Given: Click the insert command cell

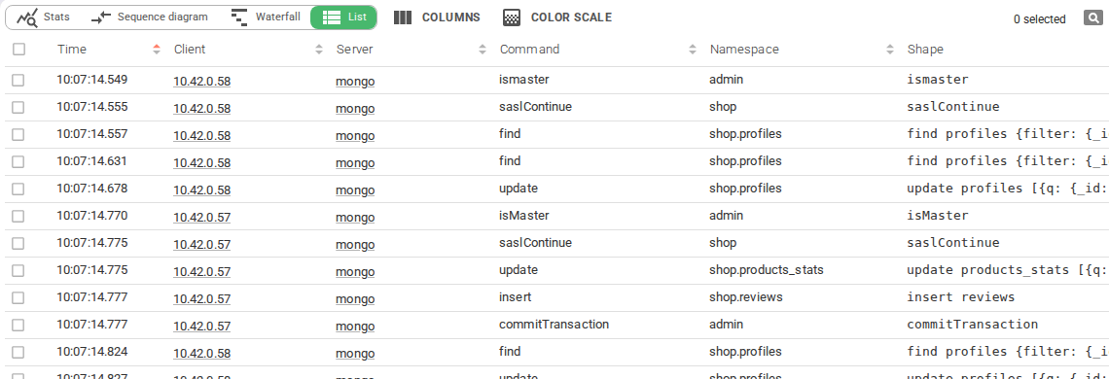Looking at the screenshot, I should click(515, 297).
